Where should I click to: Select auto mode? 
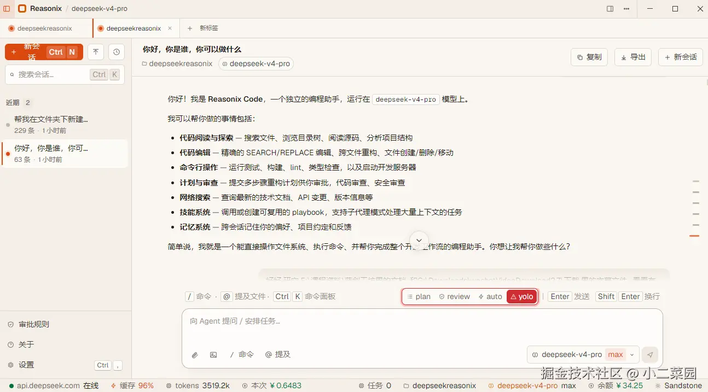point(490,296)
